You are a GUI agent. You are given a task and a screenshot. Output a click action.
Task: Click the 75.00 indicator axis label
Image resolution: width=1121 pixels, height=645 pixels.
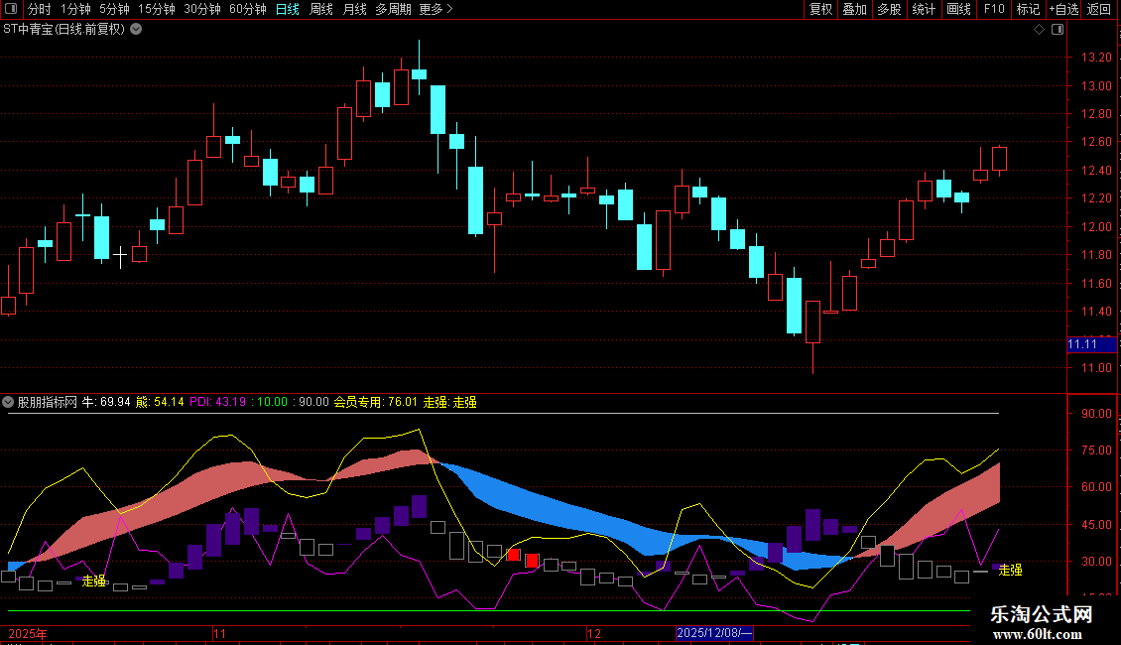coord(1096,450)
